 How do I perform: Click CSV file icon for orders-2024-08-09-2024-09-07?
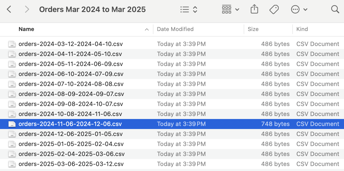point(12,94)
